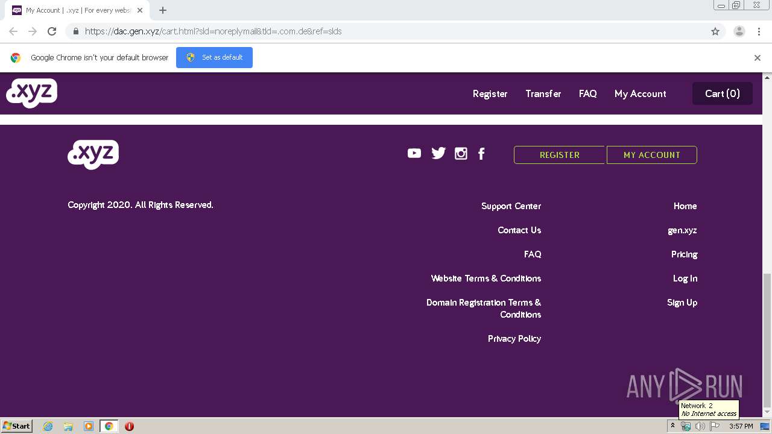Open the Support Center link
Screen dimensions: 772x434
coord(511,206)
